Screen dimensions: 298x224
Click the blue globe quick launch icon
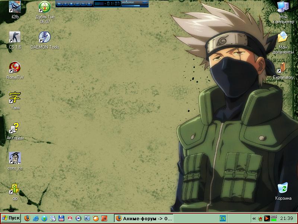tap(44, 218)
